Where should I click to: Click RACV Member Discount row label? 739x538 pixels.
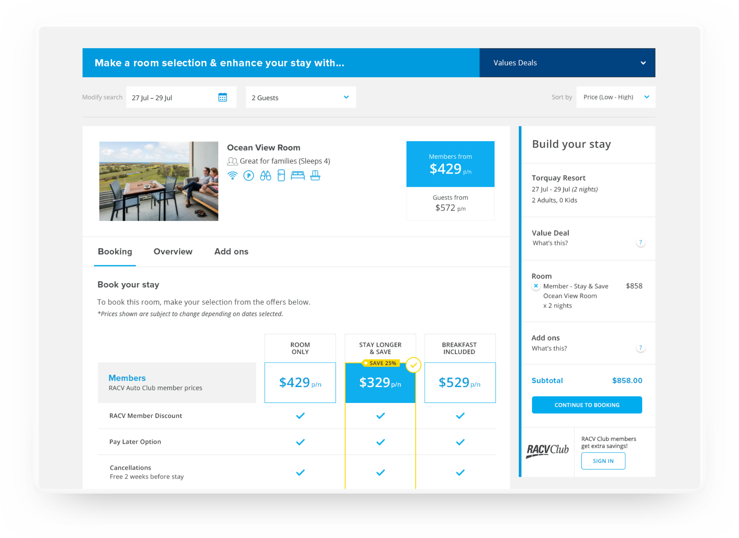click(146, 416)
